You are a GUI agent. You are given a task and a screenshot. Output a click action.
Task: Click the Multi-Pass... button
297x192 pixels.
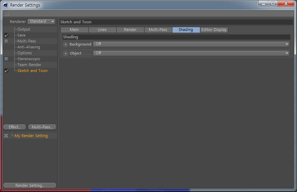tap(42, 127)
